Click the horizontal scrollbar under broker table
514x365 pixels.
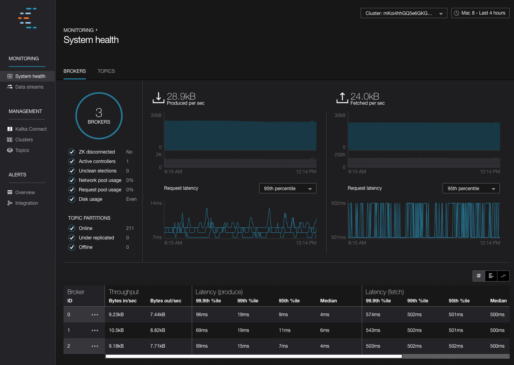[x=254, y=356]
